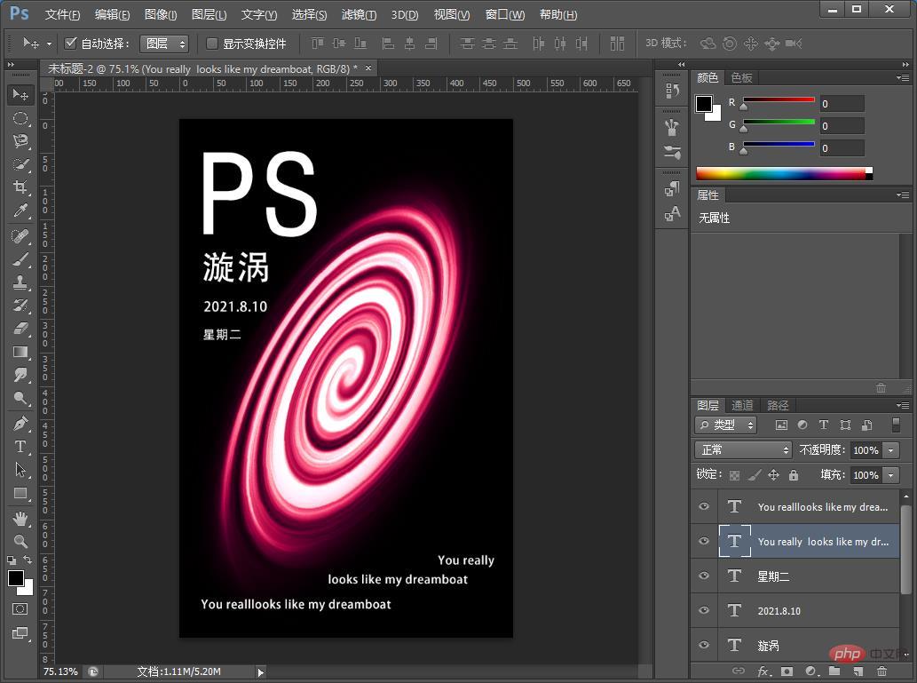Screen dimensions: 917x683
Task: Switch to the 通道 panel tab
Action: point(742,405)
